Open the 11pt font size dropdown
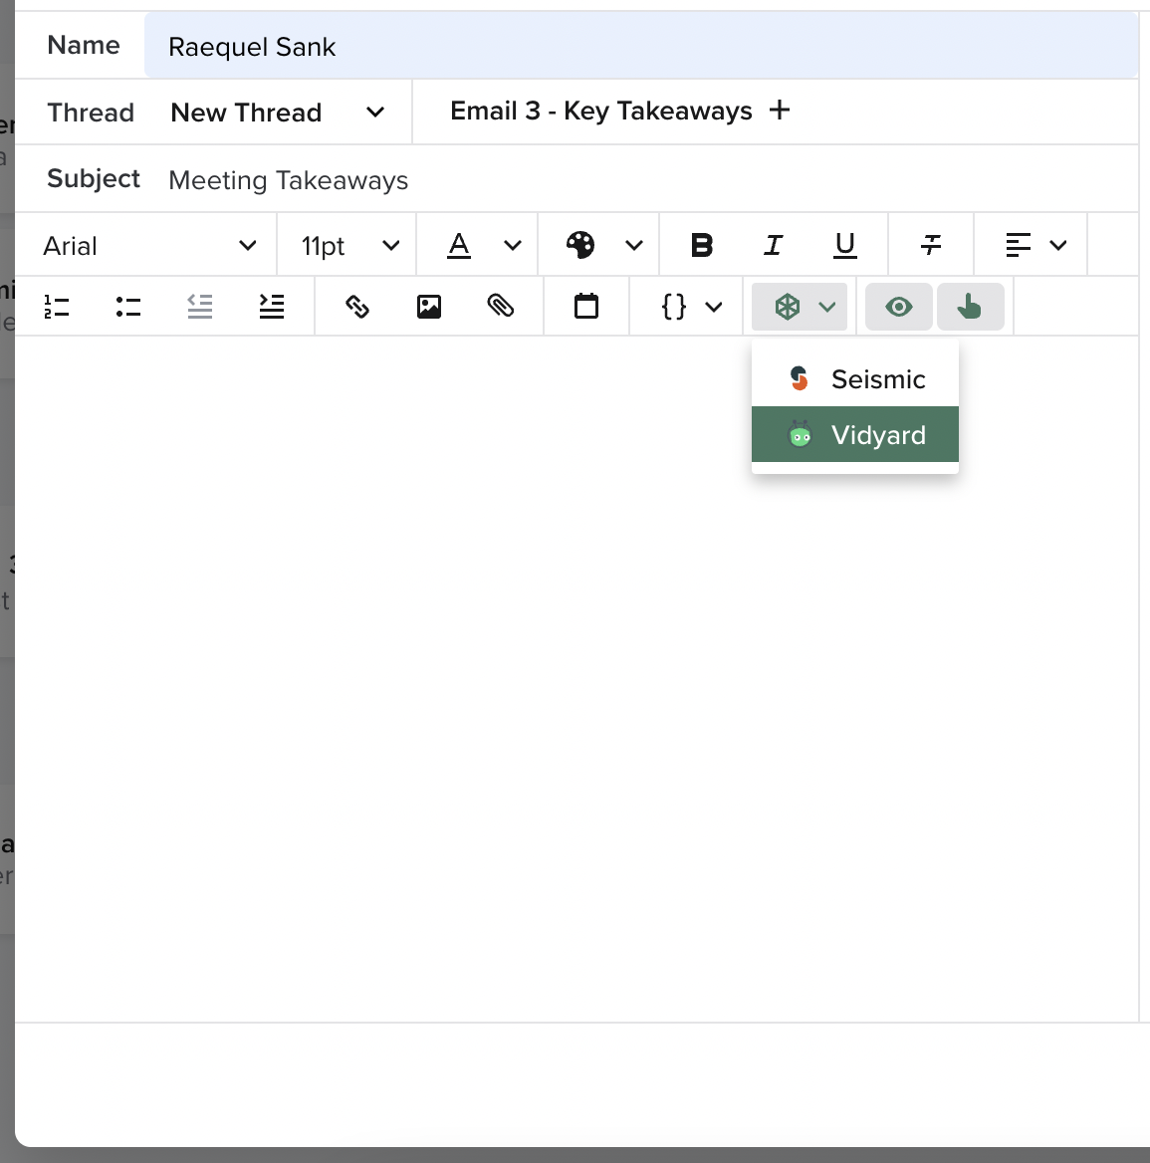Image resolution: width=1150 pixels, height=1163 pixels. click(x=346, y=245)
